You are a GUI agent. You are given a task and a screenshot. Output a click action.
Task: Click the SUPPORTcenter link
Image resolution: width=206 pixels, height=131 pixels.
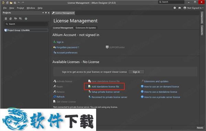click(117, 47)
